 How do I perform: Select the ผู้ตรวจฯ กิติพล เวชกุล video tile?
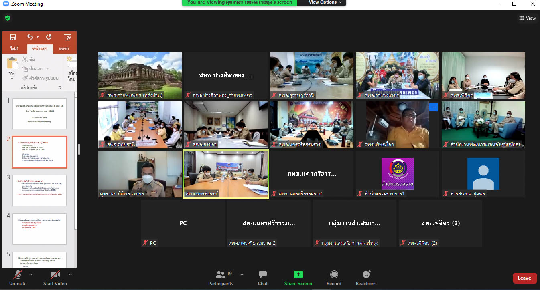point(140,174)
